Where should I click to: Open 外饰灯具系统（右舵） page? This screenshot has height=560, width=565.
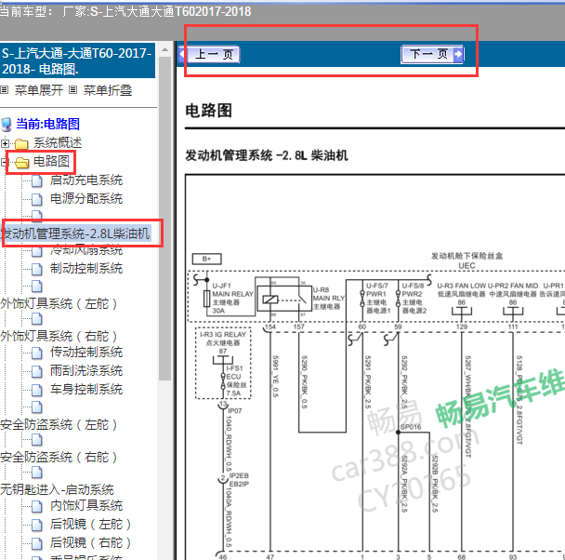(x=59, y=336)
